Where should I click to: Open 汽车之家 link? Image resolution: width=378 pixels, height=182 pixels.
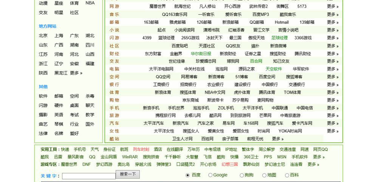click(206, 123)
